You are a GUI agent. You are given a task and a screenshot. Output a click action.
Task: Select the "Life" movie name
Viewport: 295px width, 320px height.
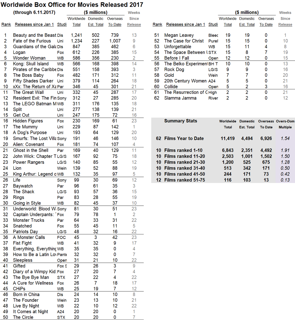17,180
